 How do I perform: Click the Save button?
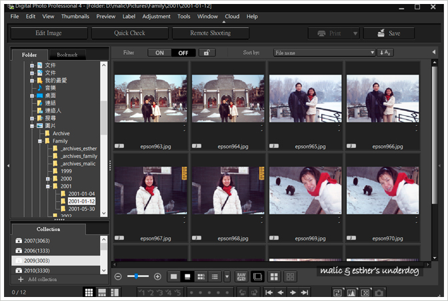389,33
